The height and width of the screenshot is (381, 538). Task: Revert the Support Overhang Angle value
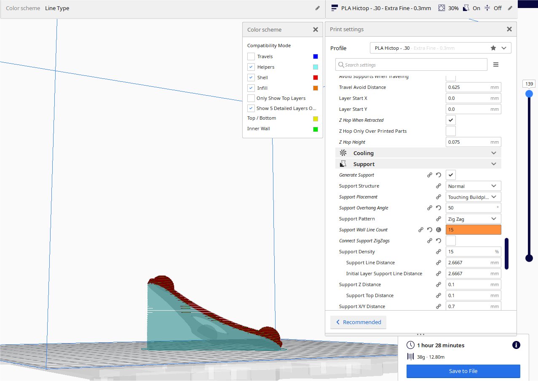(438, 208)
